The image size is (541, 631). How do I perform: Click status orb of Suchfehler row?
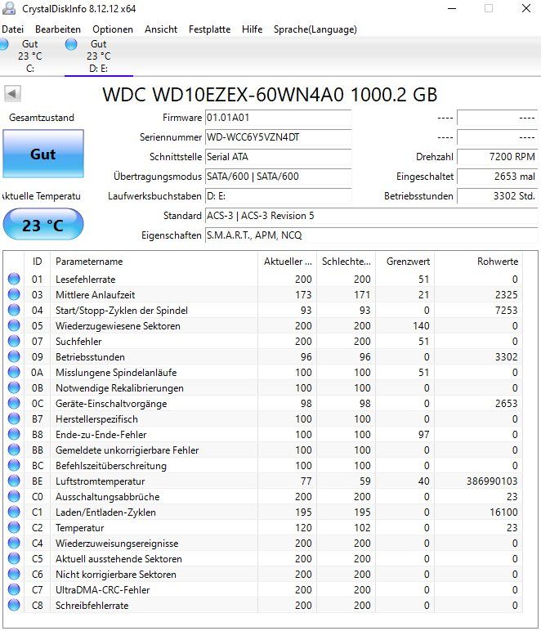[x=14, y=342]
